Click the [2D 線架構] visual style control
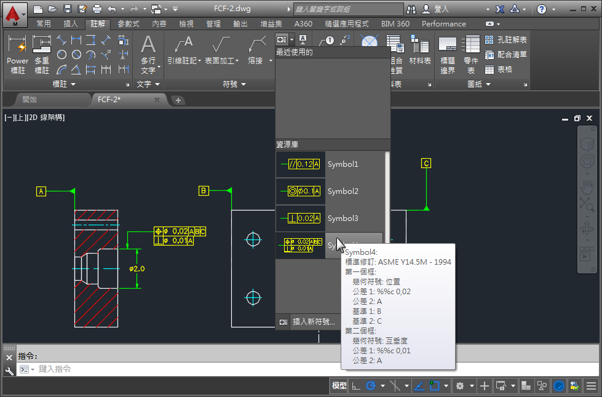Viewport: 602px width, 397px height. pyautogui.click(x=47, y=118)
